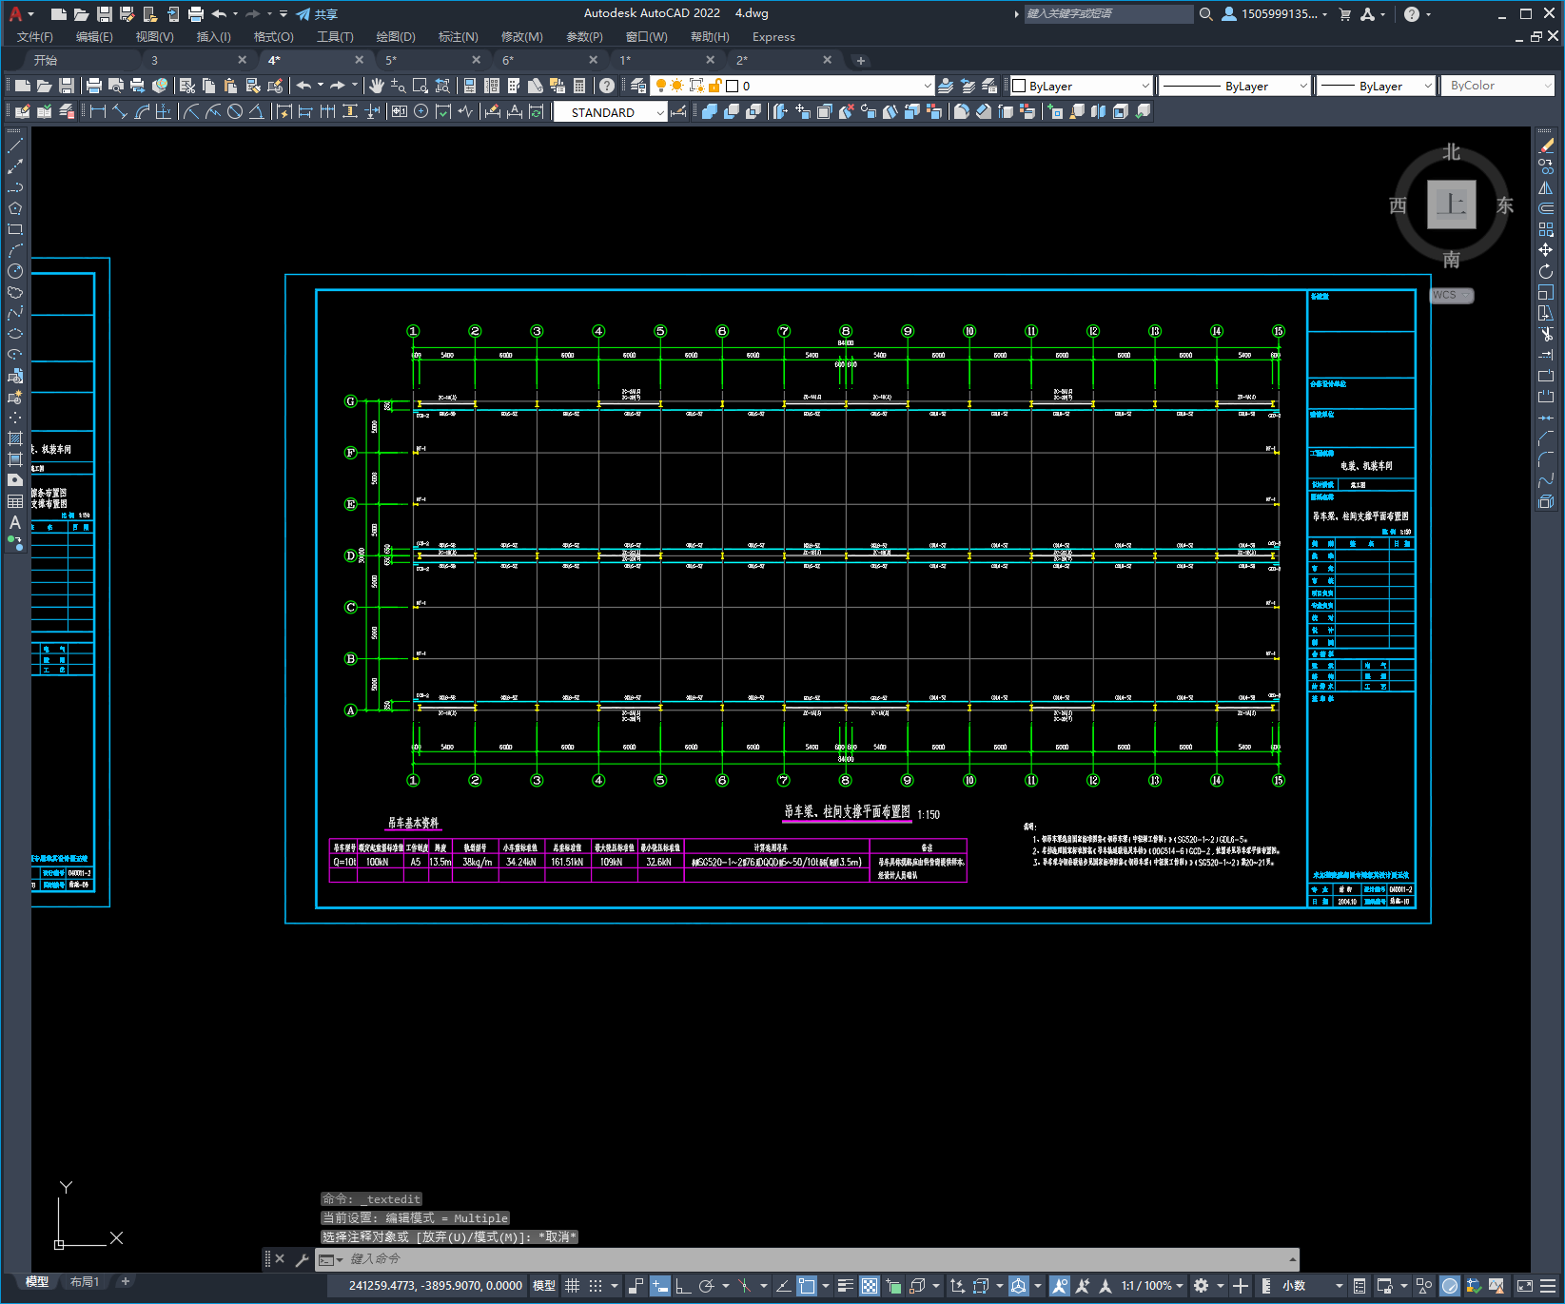The width and height of the screenshot is (1565, 1304).
Task: Click the search magnifier icon in title bar
Action: point(1205,14)
